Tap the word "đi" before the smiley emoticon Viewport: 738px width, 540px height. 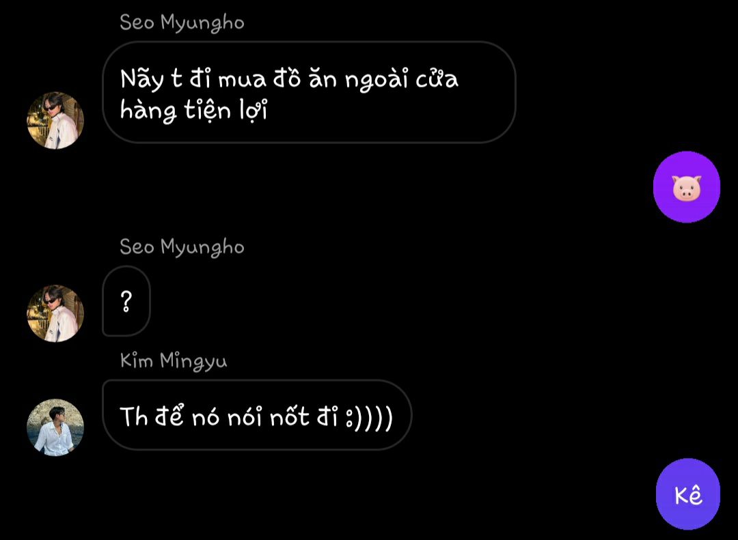coord(327,416)
